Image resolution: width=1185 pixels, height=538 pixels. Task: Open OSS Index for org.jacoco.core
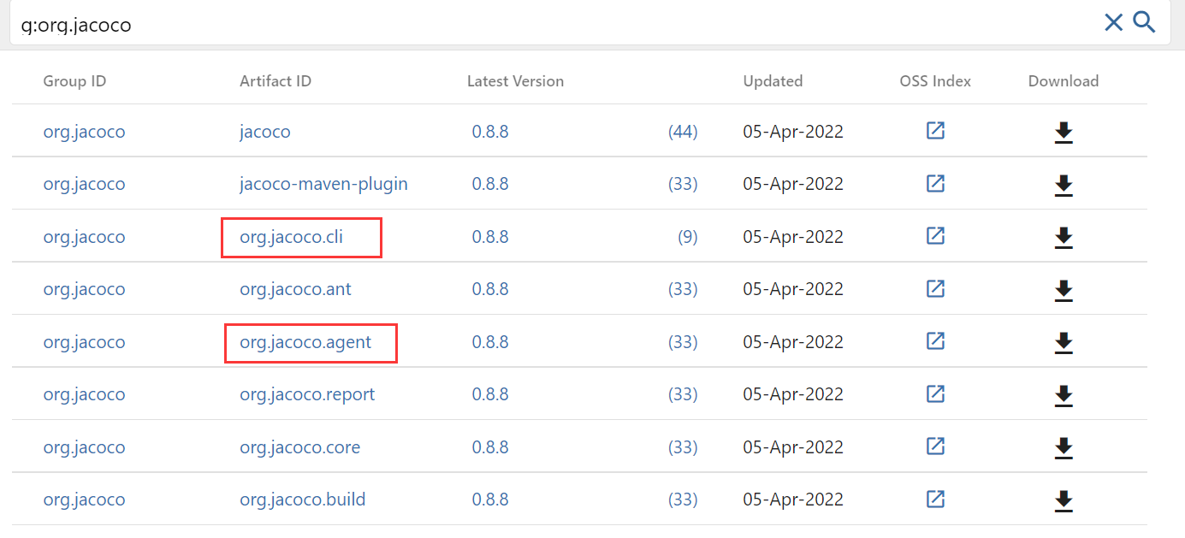pos(935,446)
